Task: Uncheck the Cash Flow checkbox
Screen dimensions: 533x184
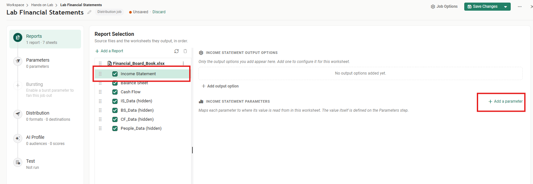Action: pos(115,92)
